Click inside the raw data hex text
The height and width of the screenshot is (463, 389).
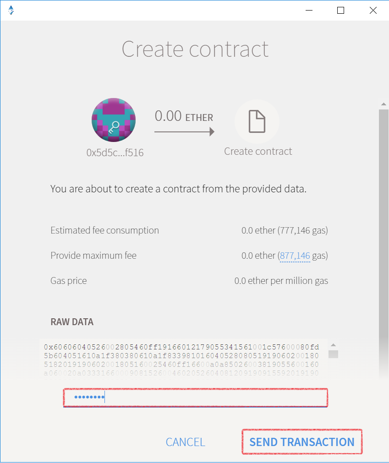(x=181, y=360)
